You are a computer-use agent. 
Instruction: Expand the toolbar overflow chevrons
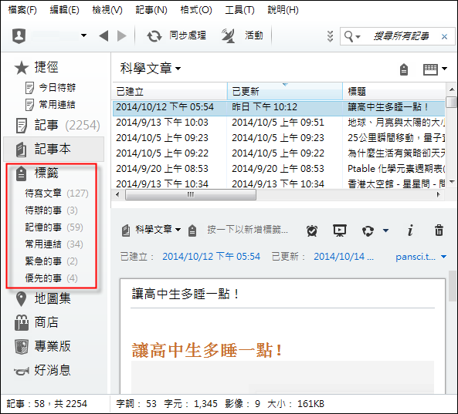click(330, 36)
